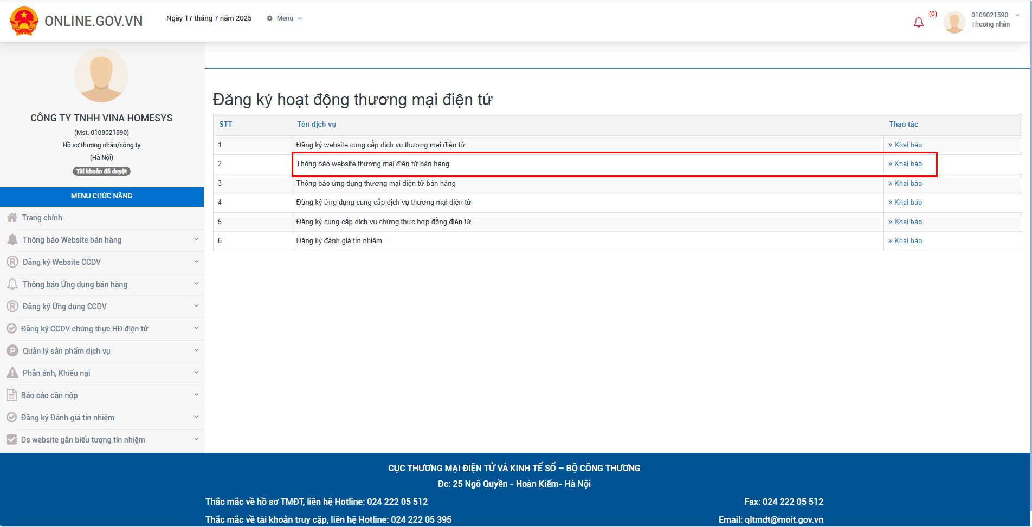Expand Đăng ký CCDV chứng thực HĐ điện tử
The height and width of the screenshot is (527, 1032).
pos(196,328)
